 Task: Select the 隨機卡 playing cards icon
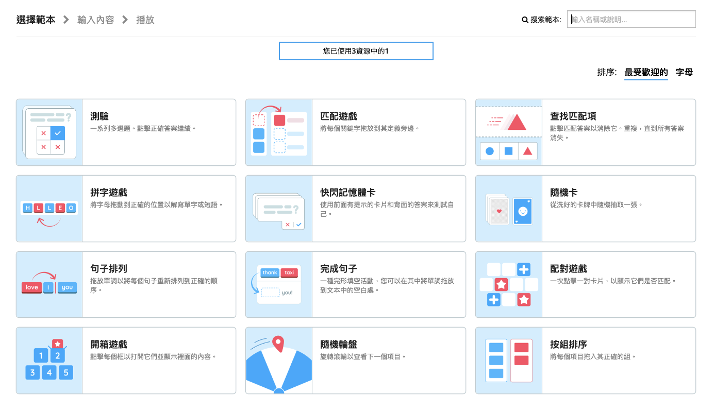click(508, 209)
